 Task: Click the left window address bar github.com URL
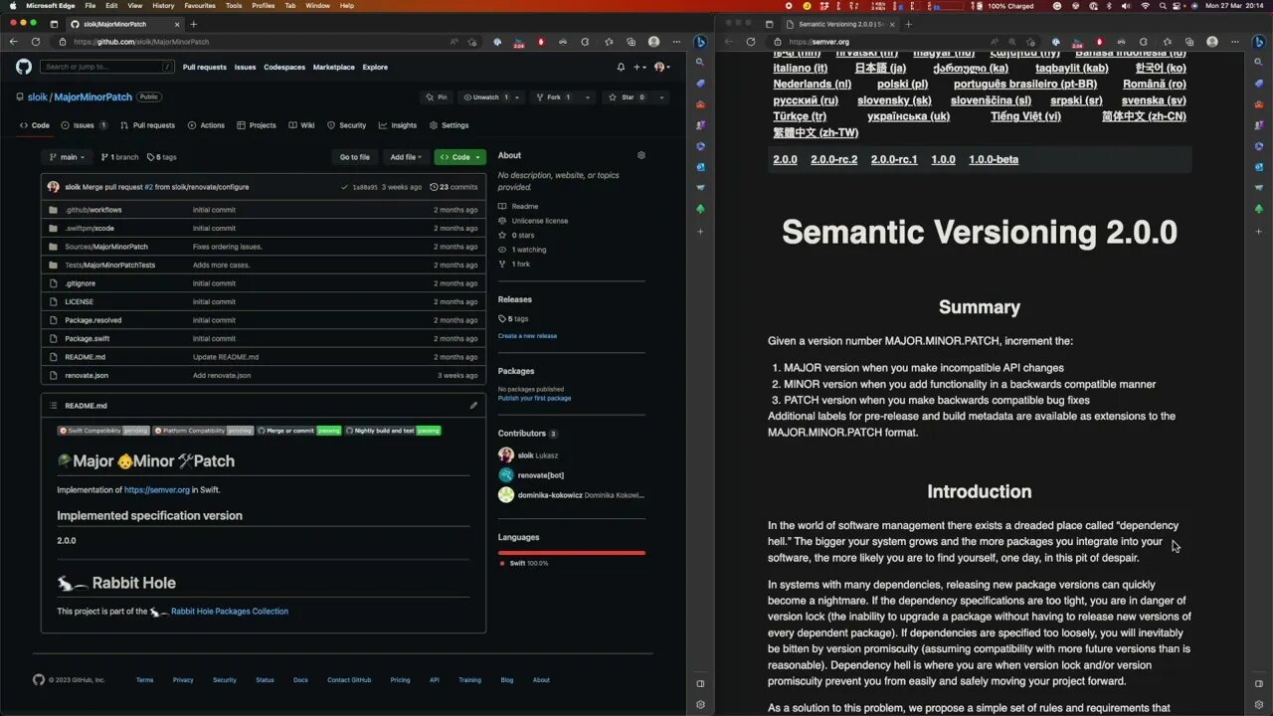tap(141, 42)
